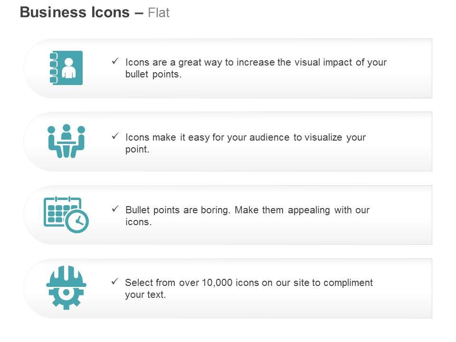Click the calendar grid squares on the schedule icon
The image size is (456, 342).
tap(58, 214)
